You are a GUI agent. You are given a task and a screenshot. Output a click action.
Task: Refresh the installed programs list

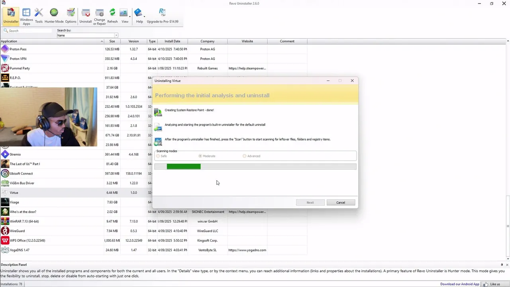(112, 16)
